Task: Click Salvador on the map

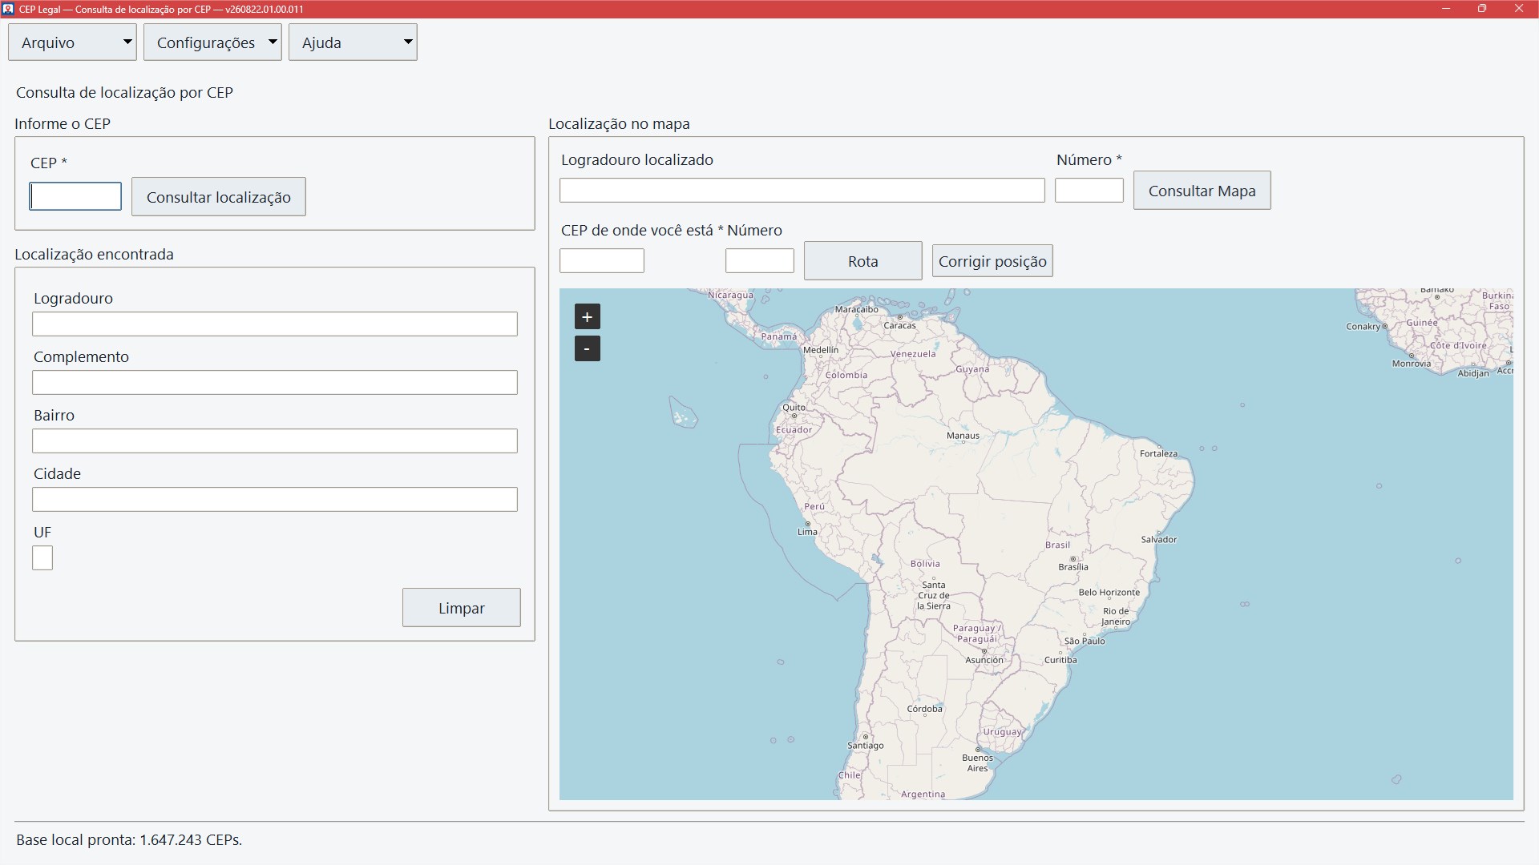Action: coord(1159,539)
